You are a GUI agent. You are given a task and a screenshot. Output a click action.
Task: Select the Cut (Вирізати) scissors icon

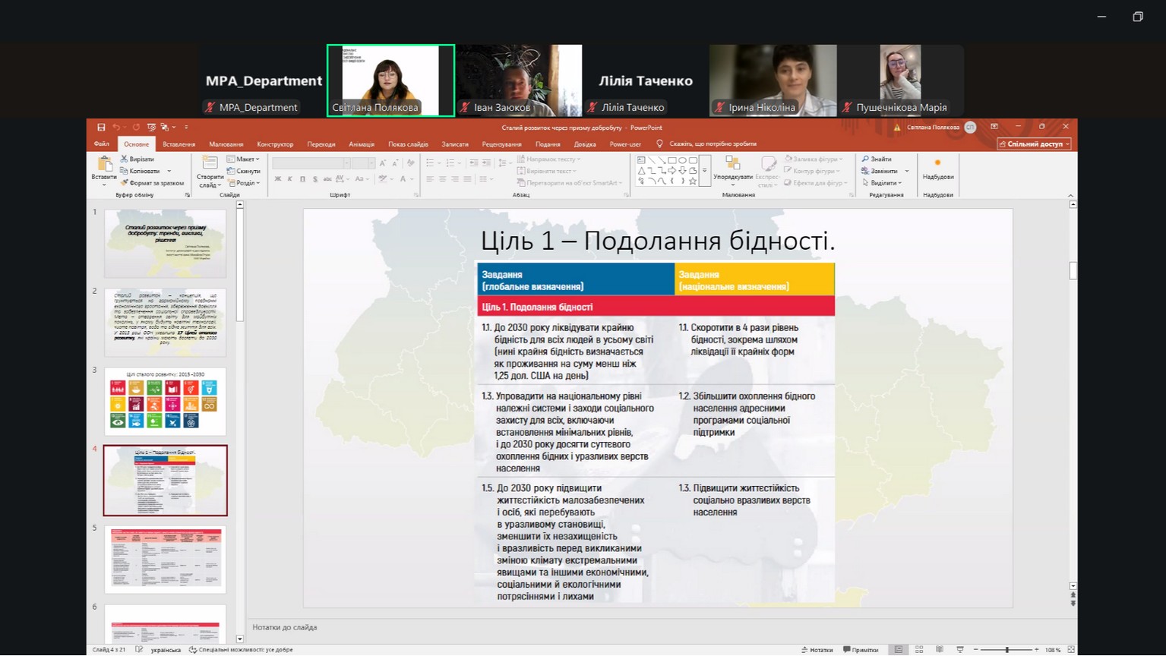pyautogui.click(x=125, y=159)
